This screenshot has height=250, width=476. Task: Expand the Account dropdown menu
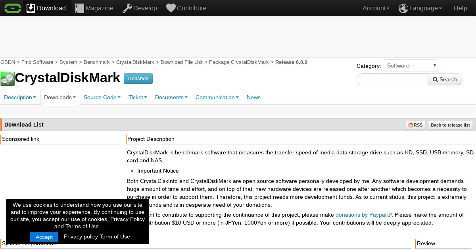click(376, 8)
